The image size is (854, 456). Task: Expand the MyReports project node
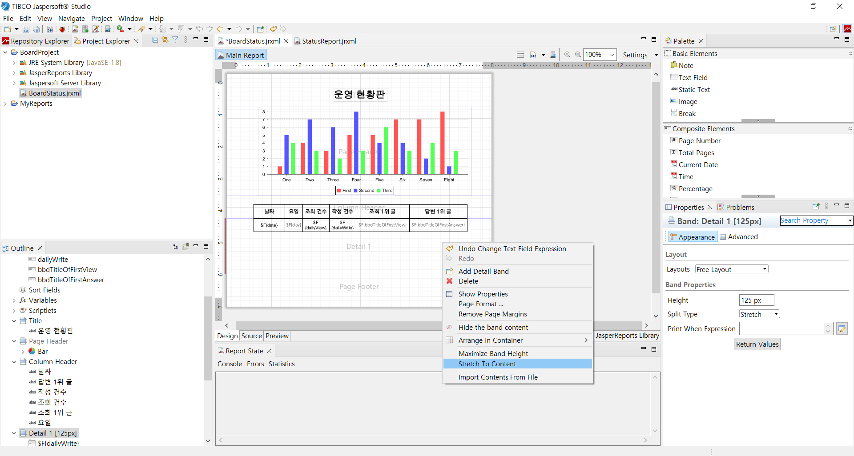click(x=5, y=104)
